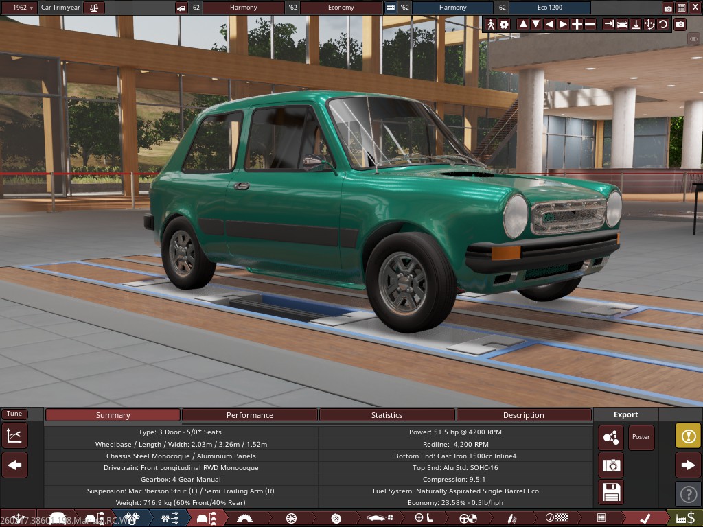703x527 pixels.
Task: Open the wheels step with wheel icon
Action: pyautogui.click(x=291, y=519)
